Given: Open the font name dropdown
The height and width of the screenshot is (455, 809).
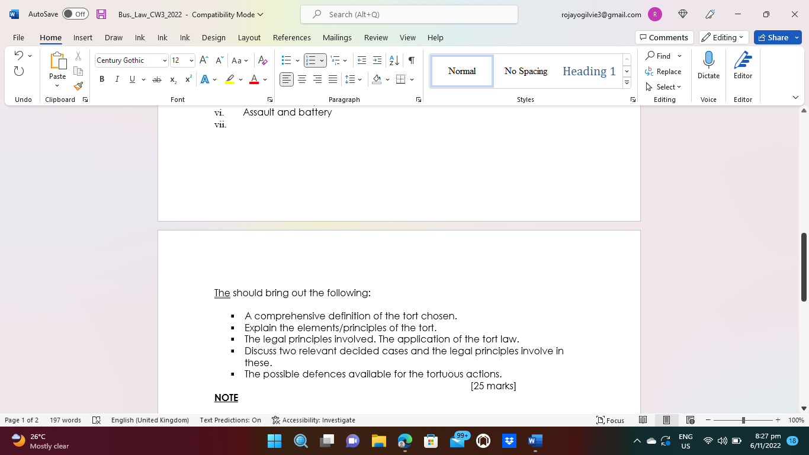Looking at the screenshot, I should pyautogui.click(x=165, y=60).
